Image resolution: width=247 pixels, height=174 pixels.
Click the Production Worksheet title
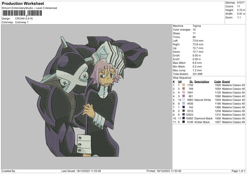click(x=23, y=3)
